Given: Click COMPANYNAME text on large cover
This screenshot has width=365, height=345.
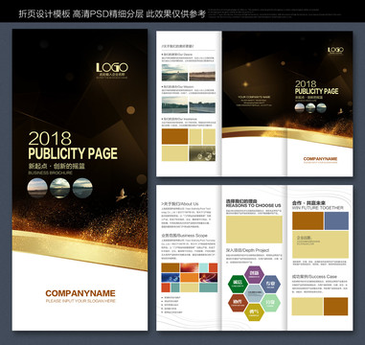Looking at the screenshot, I should [x=80, y=293].
